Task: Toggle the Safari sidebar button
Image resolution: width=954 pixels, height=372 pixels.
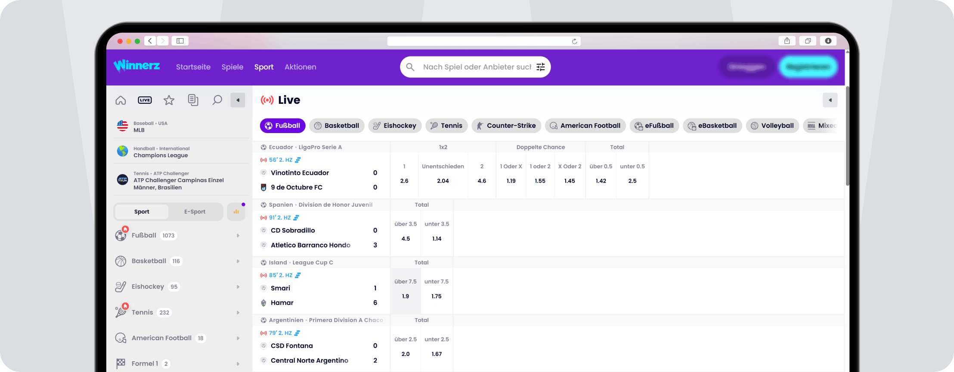Action: pyautogui.click(x=180, y=41)
